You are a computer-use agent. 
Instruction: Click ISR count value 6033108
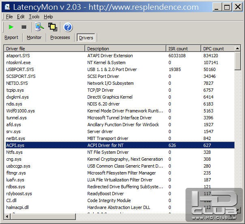pos(177,56)
